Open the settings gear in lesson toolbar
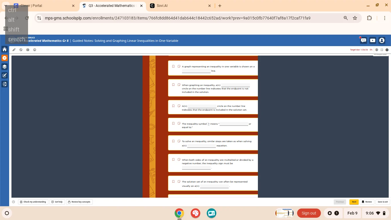391x220 pixels. [x=387, y=50]
